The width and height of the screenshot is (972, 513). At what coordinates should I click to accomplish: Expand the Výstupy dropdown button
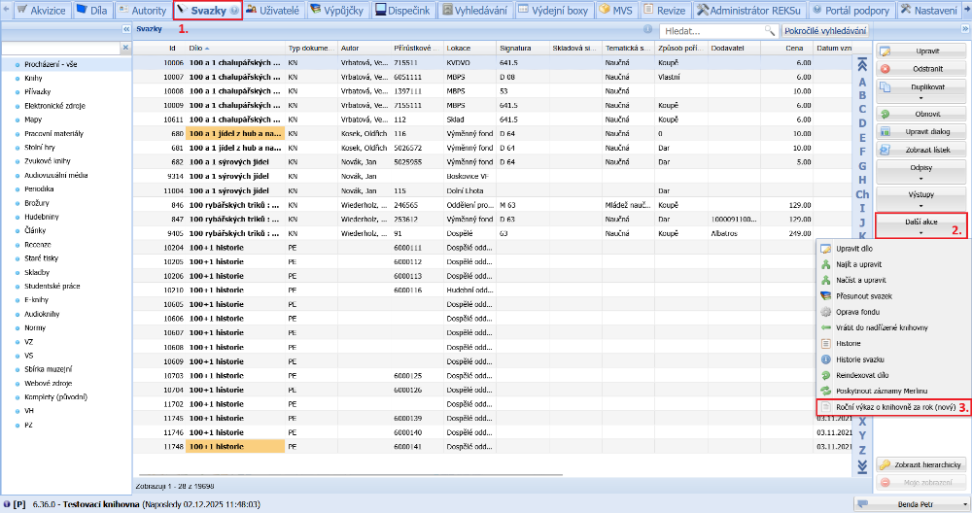(x=920, y=198)
